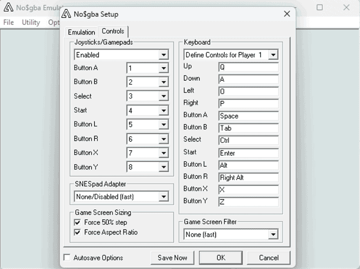
Task: Open the SNESpad Adapter dropdown
Action: point(121,196)
